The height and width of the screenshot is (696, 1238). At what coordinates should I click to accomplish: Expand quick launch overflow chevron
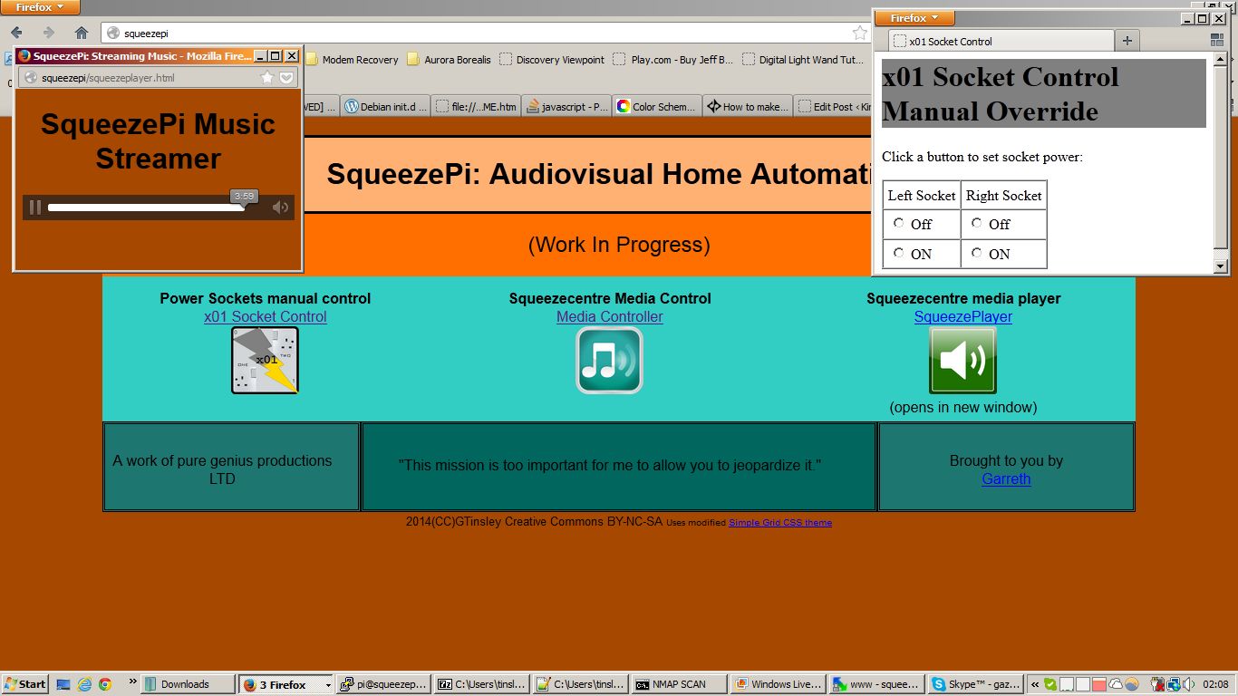132,681
